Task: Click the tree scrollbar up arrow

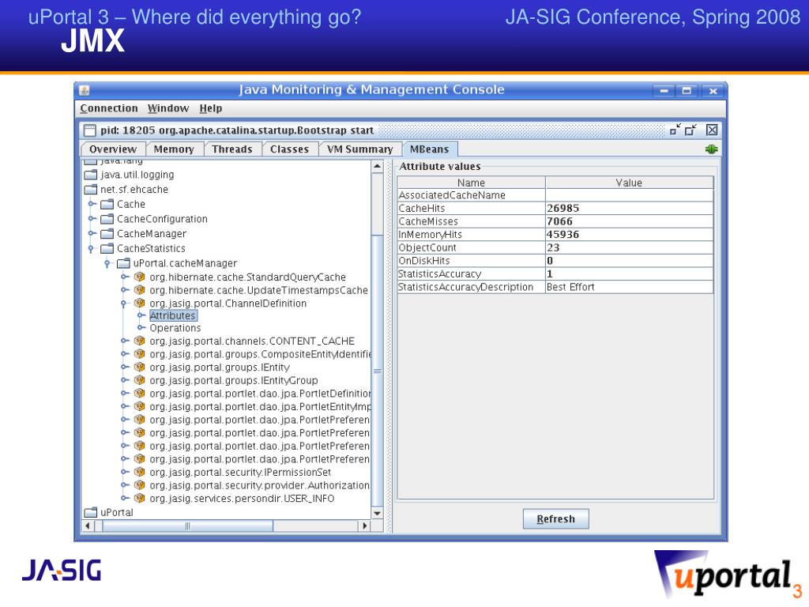Action: coord(377,166)
